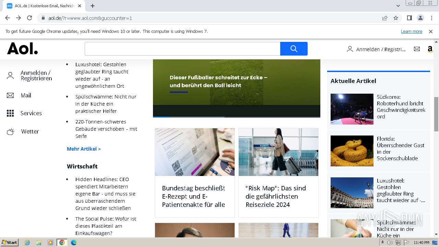This screenshot has height=247, width=439.
Task: Open Florida Überraschender Gast article title
Action: pyautogui.click(x=401, y=149)
